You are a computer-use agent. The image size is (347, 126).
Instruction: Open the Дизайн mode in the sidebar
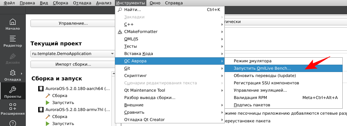(x=13, y=58)
